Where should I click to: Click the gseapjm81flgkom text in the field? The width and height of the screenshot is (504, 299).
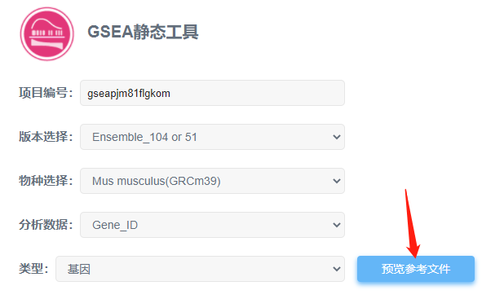tap(129, 94)
